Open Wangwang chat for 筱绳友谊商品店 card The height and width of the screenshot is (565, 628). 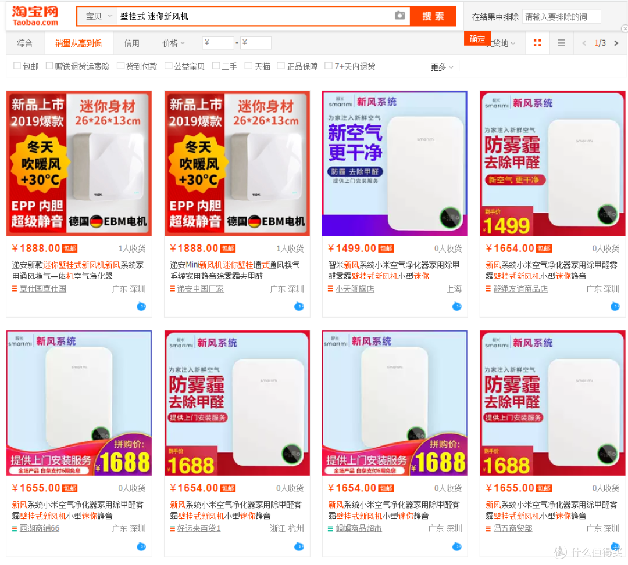615,306
